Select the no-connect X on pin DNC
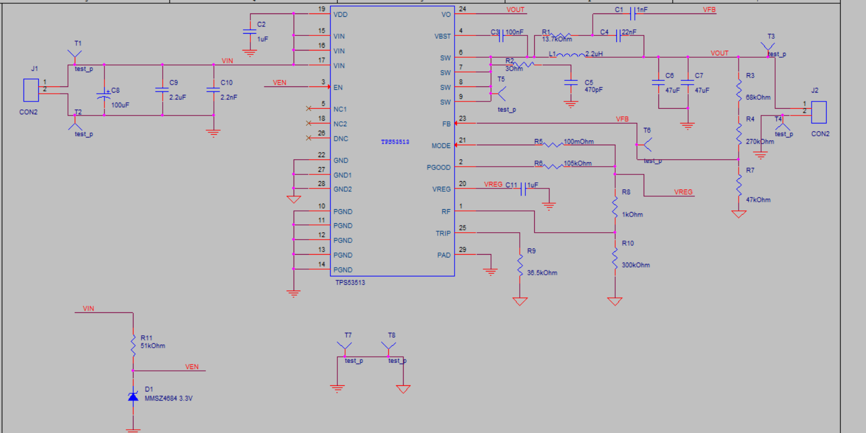Image resolution: width=866 pixels, height=433 pixels. pyautogui.click(x=308, y=138)
